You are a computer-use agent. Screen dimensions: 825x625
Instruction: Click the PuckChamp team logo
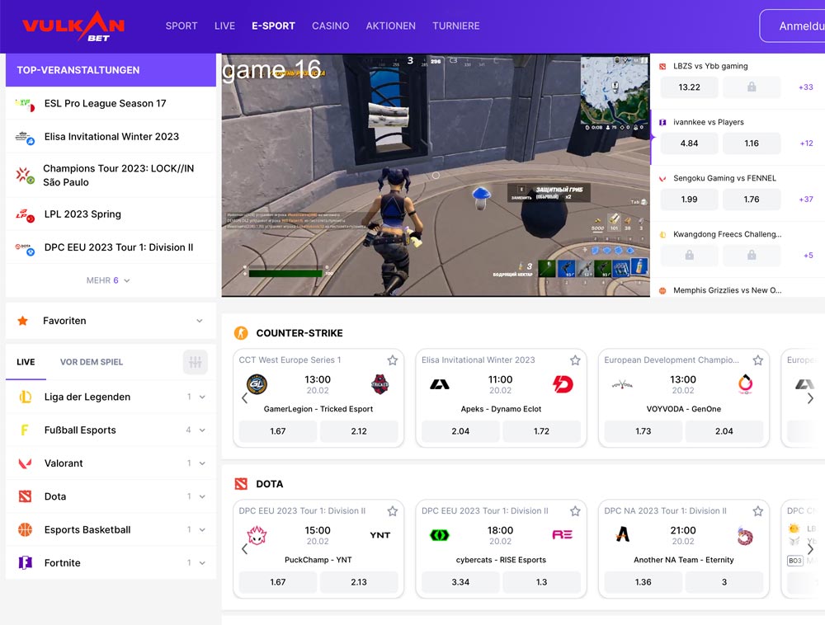click(257, 535)
